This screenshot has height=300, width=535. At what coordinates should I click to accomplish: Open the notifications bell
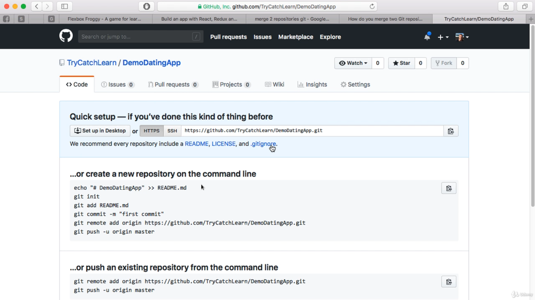(427, 37)
